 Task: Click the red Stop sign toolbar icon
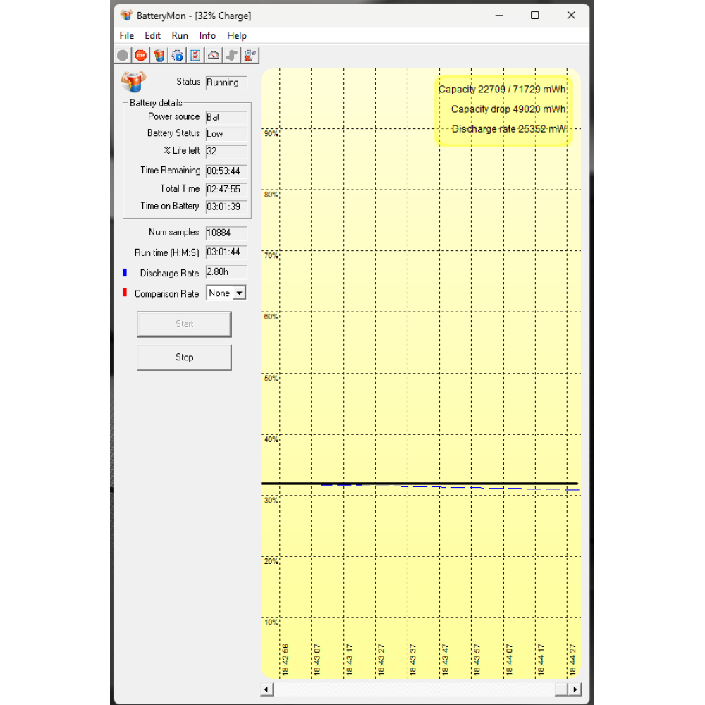[141, 55]
